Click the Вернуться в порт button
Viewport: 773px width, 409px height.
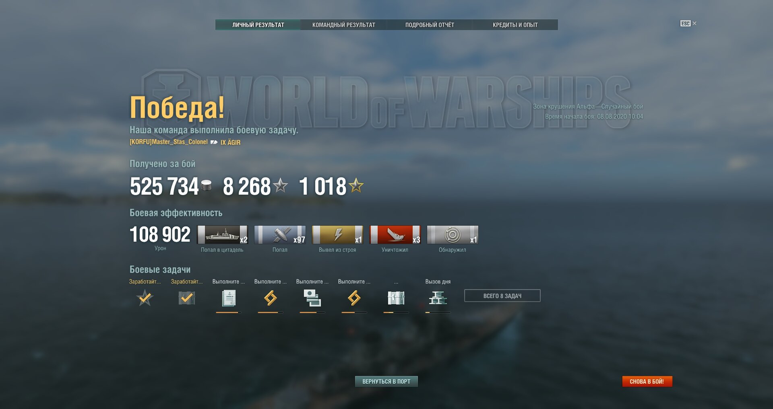386,381
